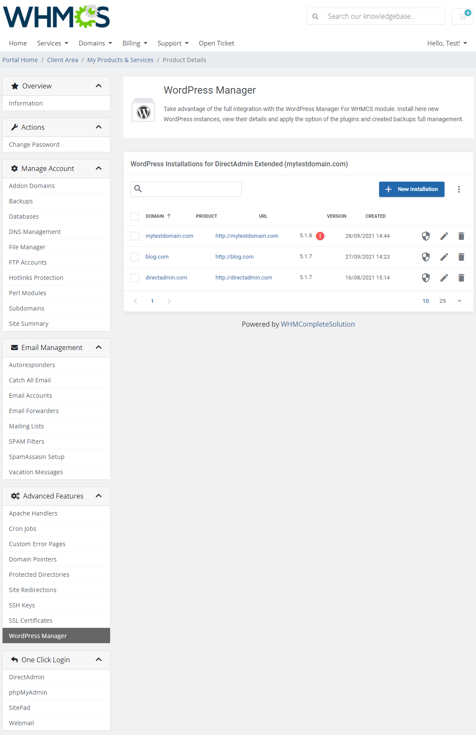Screen dimensions: 476x735
Task: Click the Overview star icon
Action: point(15,86)
